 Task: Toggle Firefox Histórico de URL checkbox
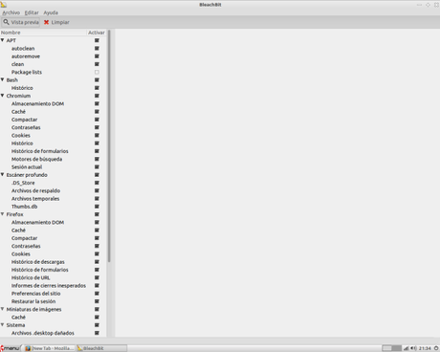point(97,277)
